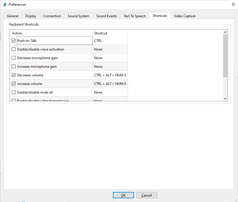Select the Sound System tab
This screenshot has height=202, width=238.
[x=78, y=16]
